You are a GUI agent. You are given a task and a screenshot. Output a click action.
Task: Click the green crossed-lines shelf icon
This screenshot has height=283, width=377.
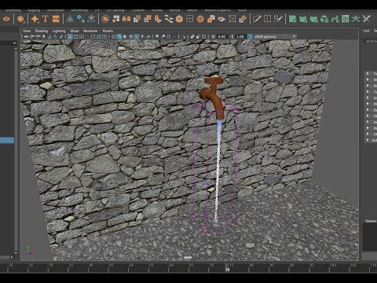coord(356,19)
